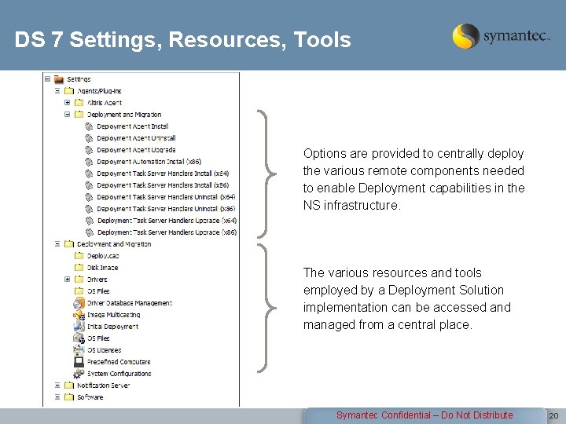Viewport: 566px width, 424px height.
Task: Open Task Server Handlers Uninstall (x64) icon
Action: (x=89, y=197)
